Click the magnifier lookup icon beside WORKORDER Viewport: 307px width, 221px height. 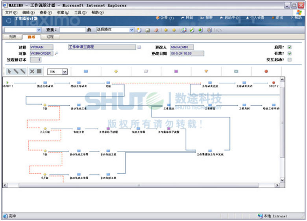tap(56, 53)
